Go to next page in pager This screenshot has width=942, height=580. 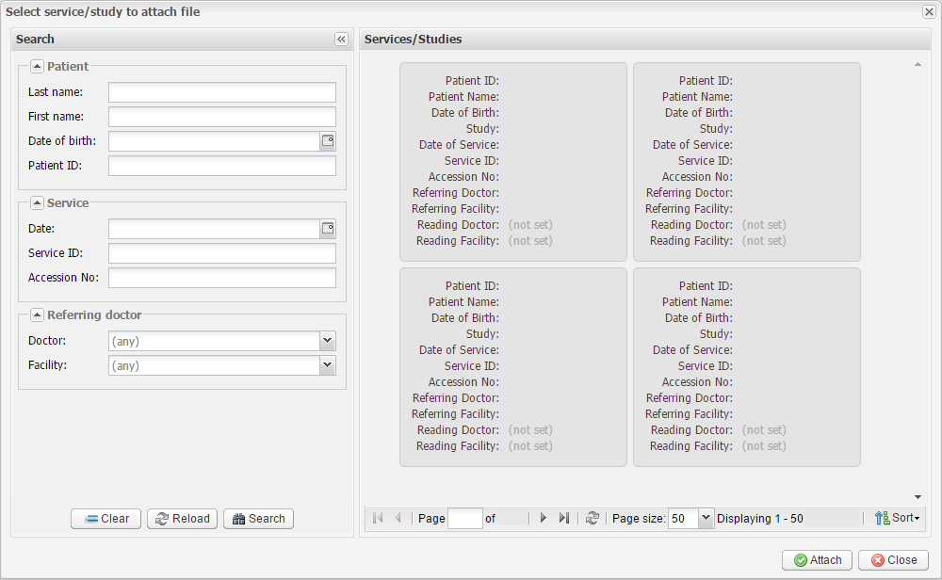point(544,518)
